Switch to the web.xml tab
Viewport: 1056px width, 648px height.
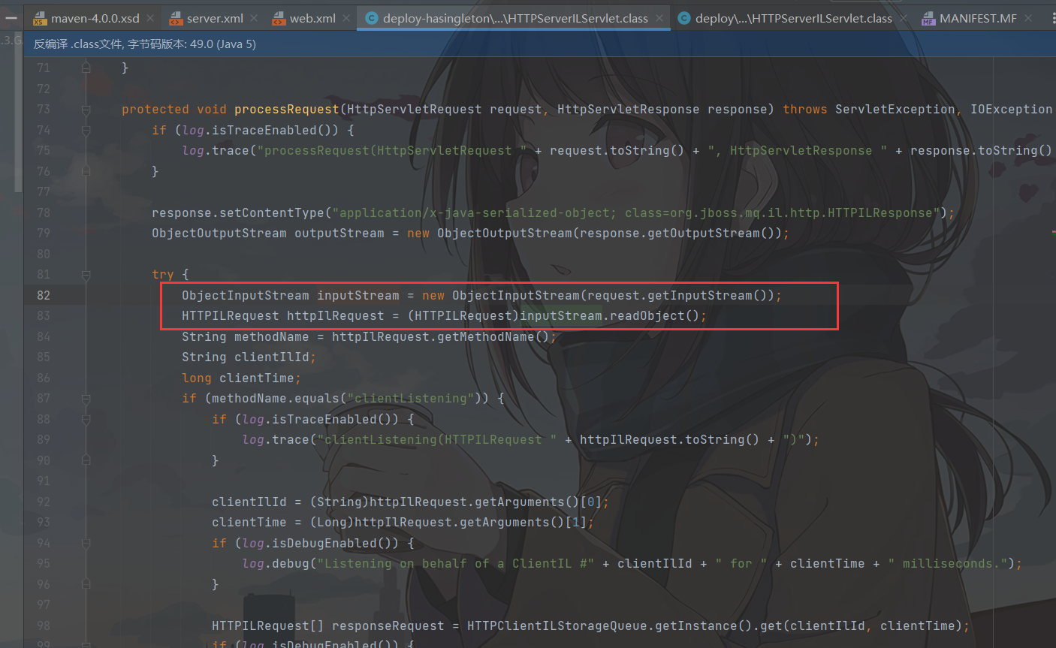[312, 18]
